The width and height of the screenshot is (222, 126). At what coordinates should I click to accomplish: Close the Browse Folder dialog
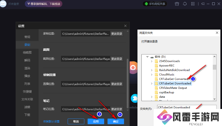(x=217, y=33)
